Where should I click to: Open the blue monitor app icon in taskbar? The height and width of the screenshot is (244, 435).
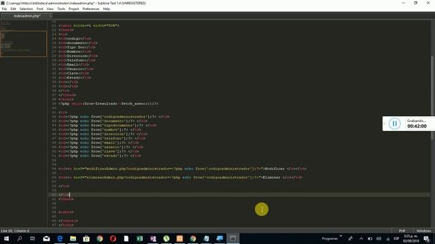220,239
